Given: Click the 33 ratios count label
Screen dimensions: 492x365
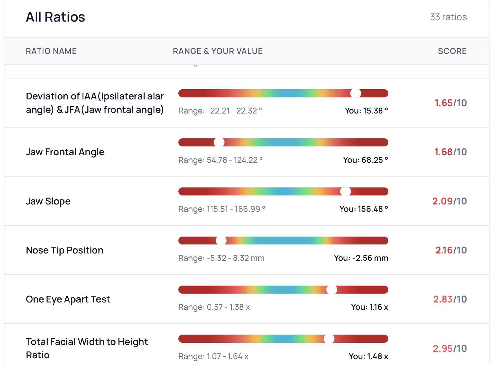Looking at the screenshot, I should (x=448, y=17).
